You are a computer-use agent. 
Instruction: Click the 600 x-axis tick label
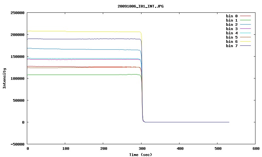256,148
